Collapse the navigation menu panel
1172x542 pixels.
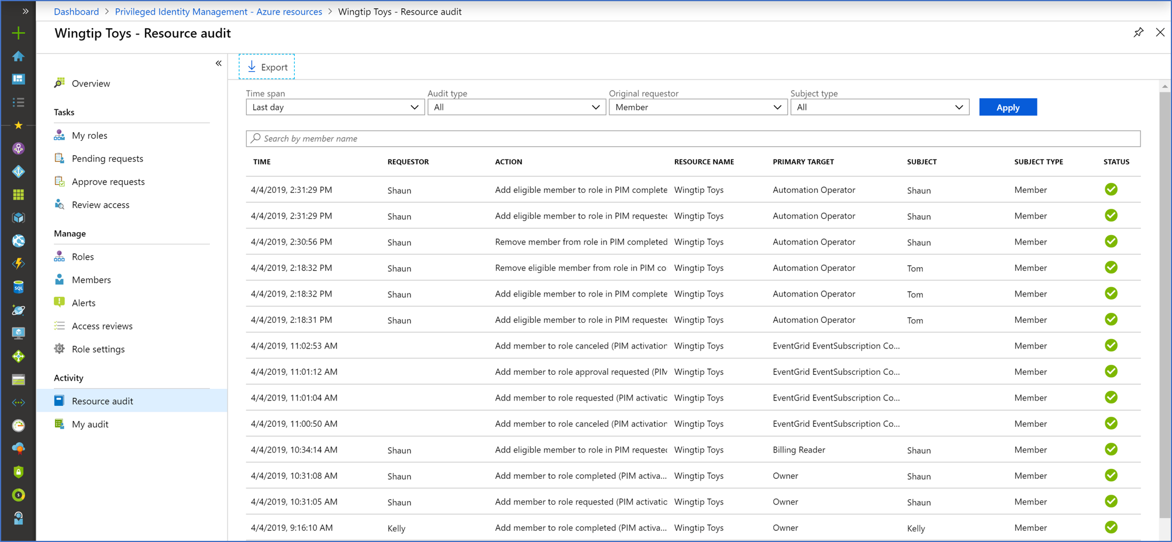click(x=218, y=63)
